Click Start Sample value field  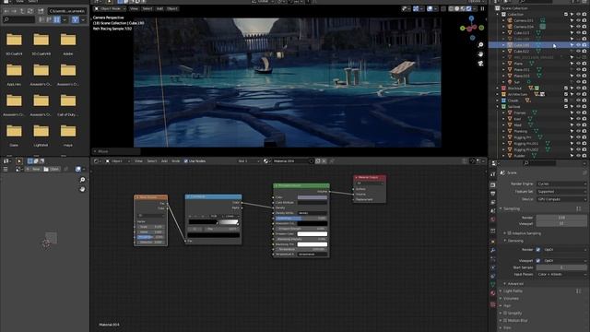(x=561, y=267)
